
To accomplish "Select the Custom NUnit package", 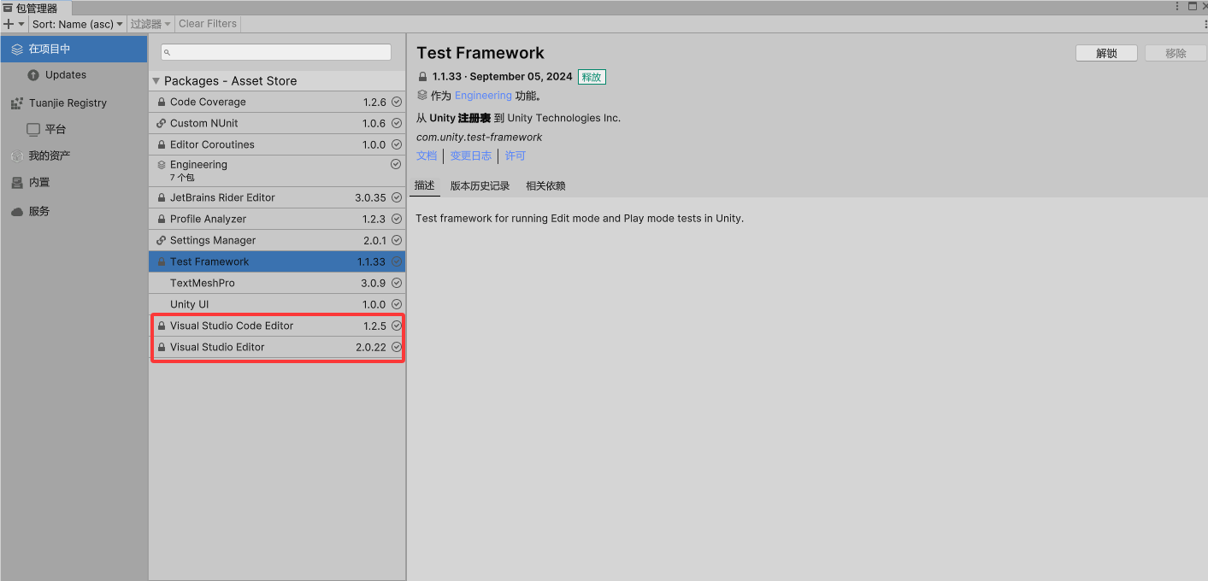I will pos(277,123).
